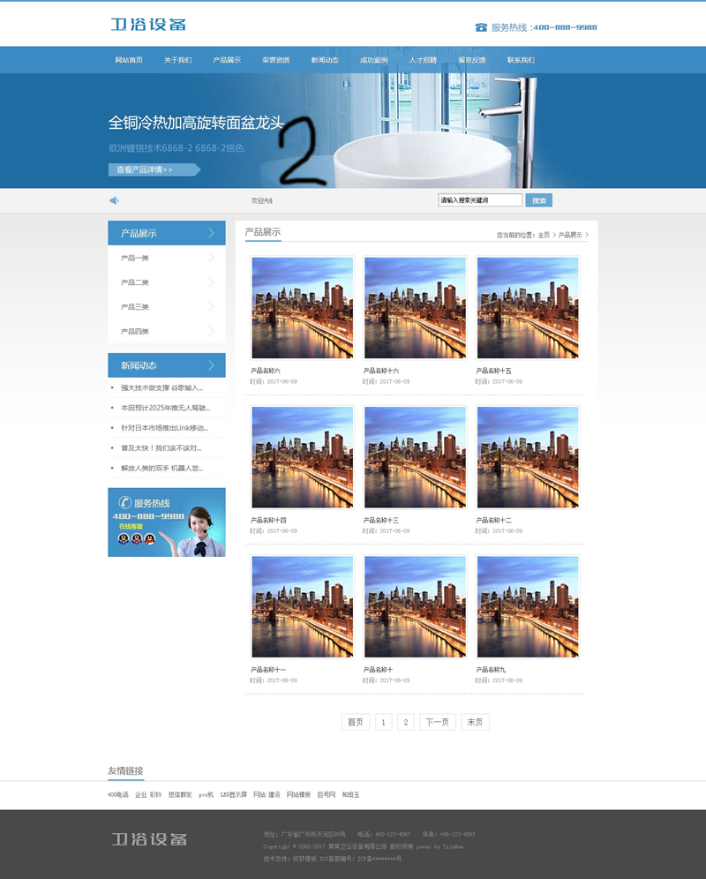Click the search keyword input field

pyautogui.click(x=479, y=200)
